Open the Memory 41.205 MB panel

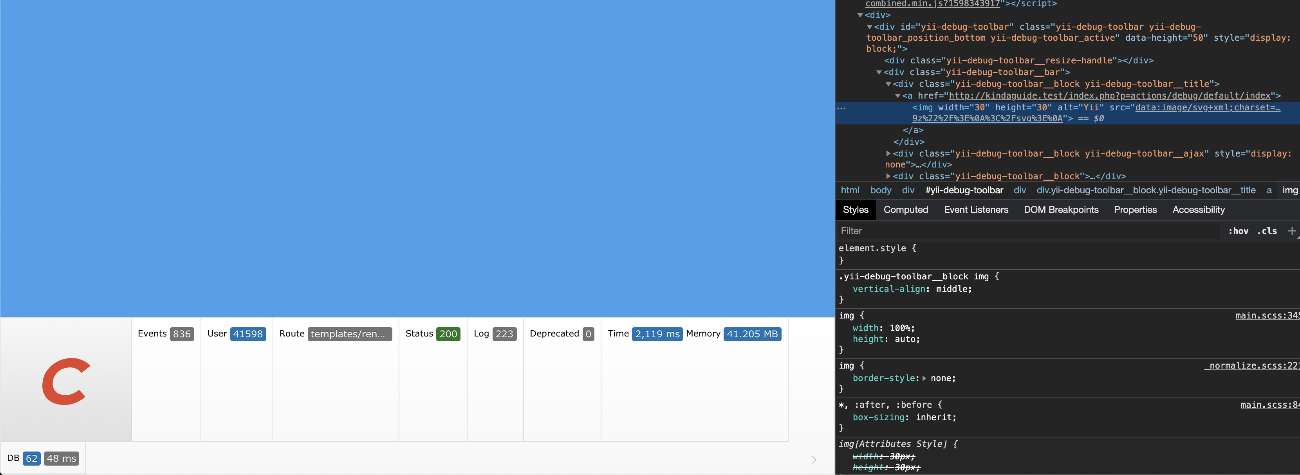click(733, 334)
